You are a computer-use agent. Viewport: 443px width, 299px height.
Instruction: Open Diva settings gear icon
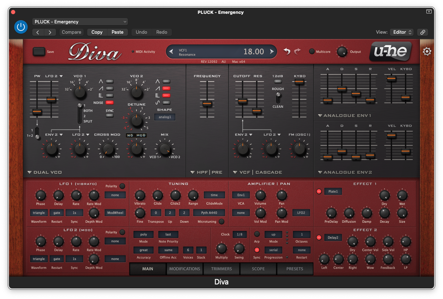pos(427,52)
